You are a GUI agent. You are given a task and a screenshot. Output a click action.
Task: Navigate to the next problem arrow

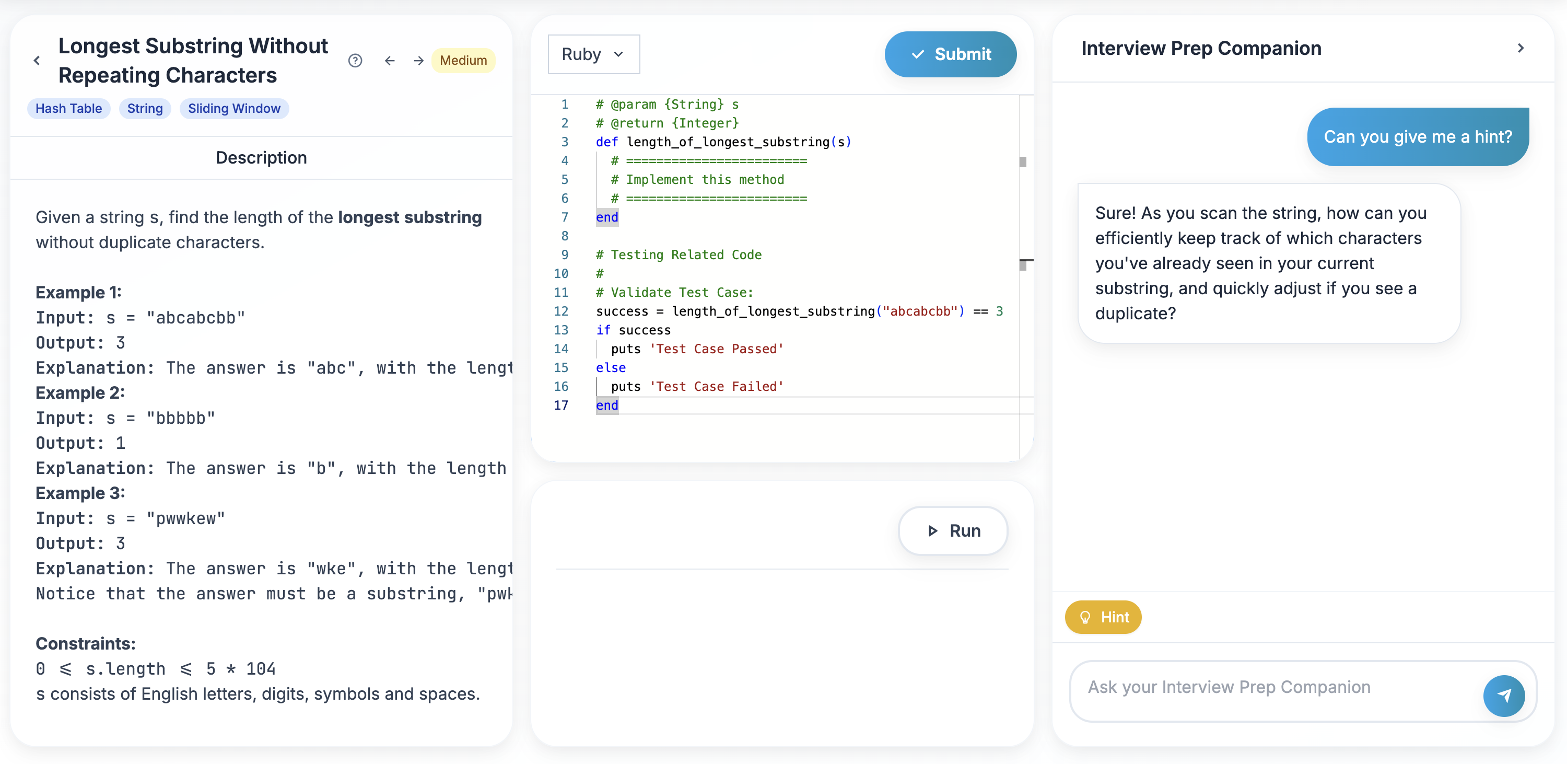418,60
